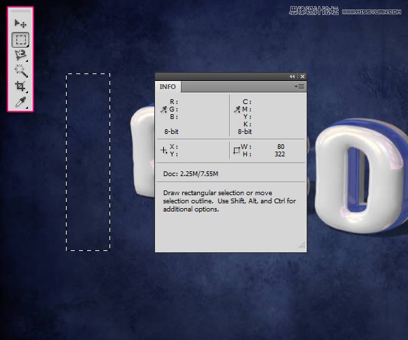
Task: Click inside the dashed rectangular selection
Action: pos(88,162)
